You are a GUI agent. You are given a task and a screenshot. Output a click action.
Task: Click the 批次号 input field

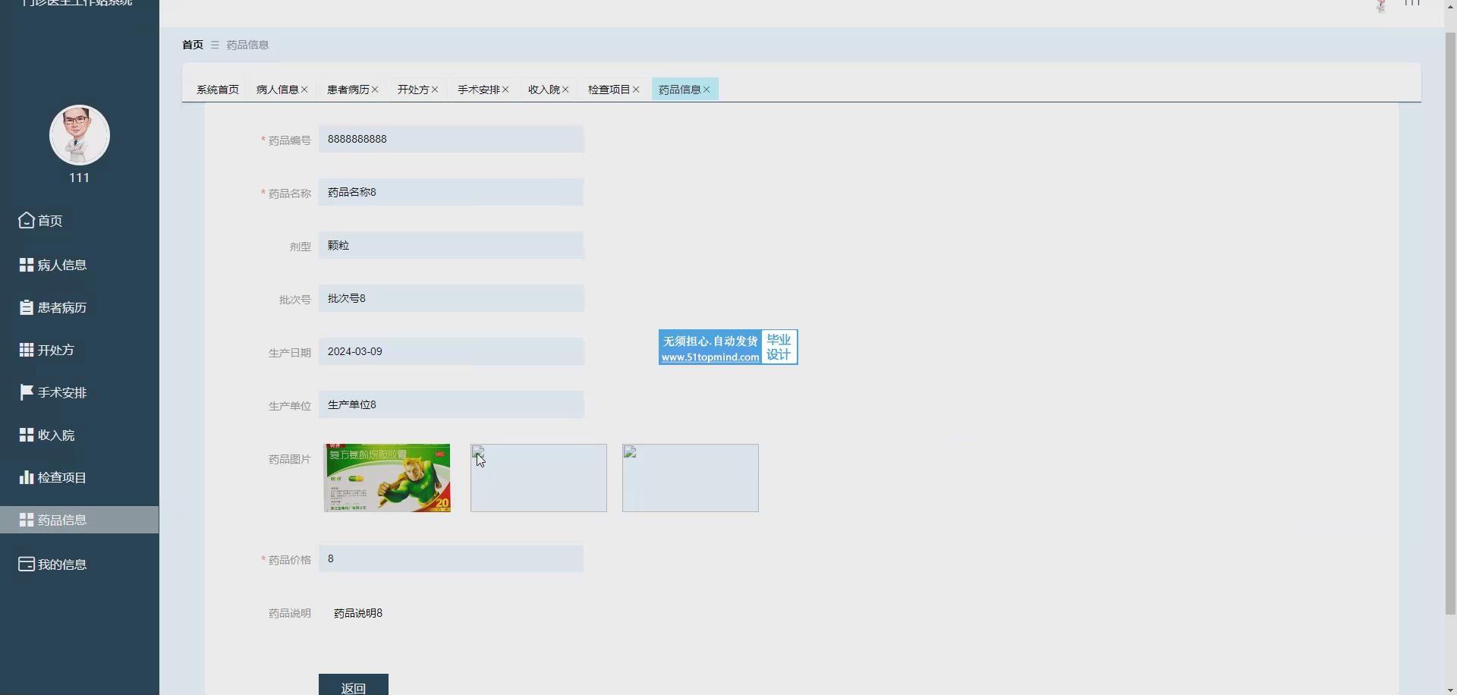(x=452, y=298)
